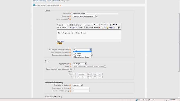Open the Aggregate type No ratings dropdown
Image resolution: width=180 pixels, height=101 pixels.
[x=80, y=64]
